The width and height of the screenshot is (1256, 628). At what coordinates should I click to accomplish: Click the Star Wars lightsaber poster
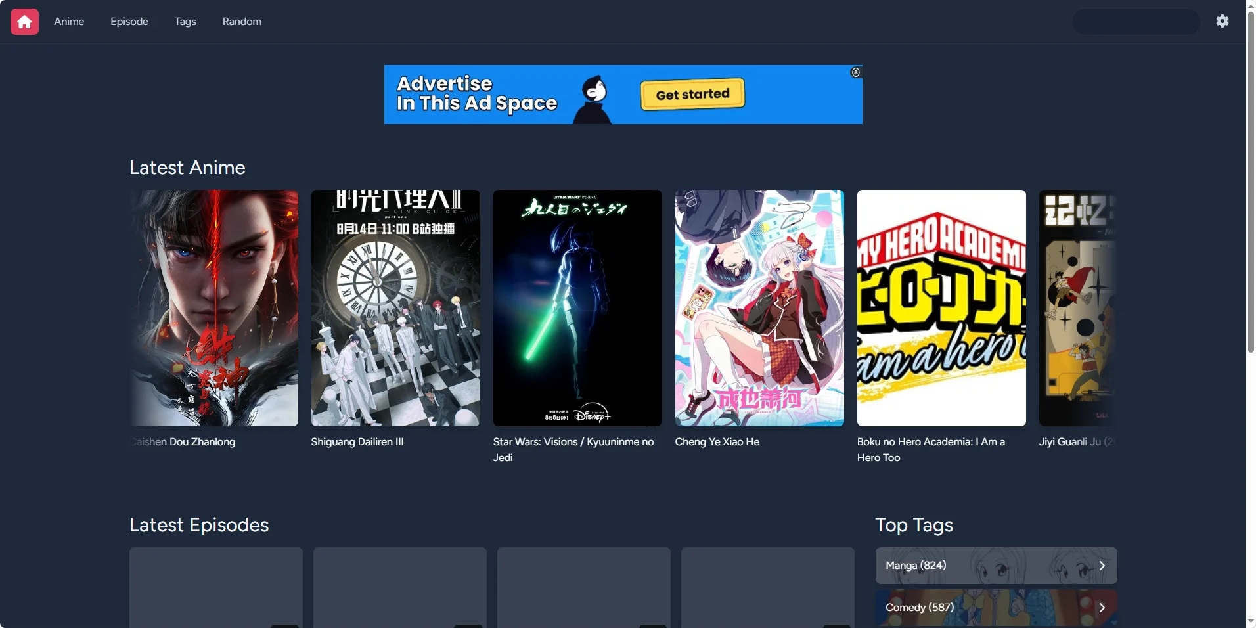(577, 308)
